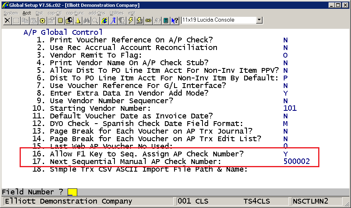Open the cop-Func menu
Image resolution: width=351 pixels, height=208 pixels.
coord(75,13)
